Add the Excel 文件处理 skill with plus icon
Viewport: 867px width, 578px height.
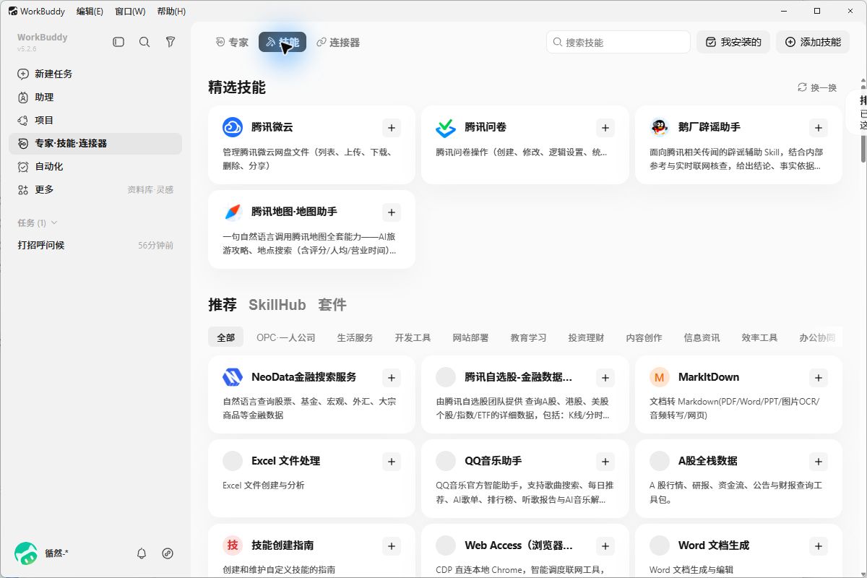392,461
